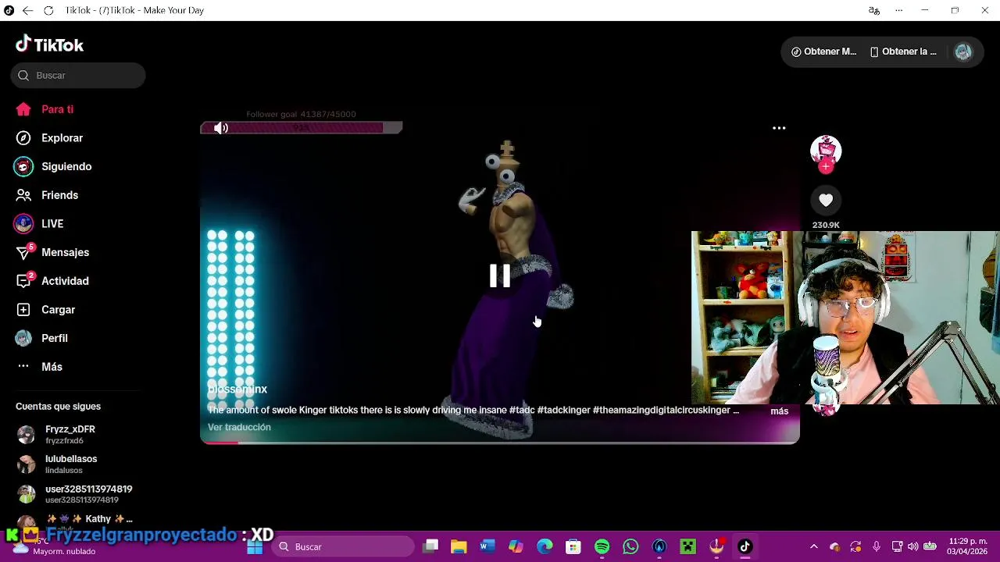Open the profile avatar menu in the header

[x=962, y=52]
